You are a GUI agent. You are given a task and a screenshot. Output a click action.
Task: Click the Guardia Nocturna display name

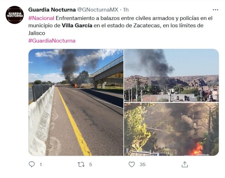[x=52, y=10]
